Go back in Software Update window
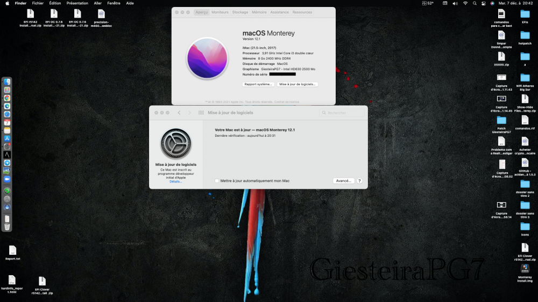 179,113
